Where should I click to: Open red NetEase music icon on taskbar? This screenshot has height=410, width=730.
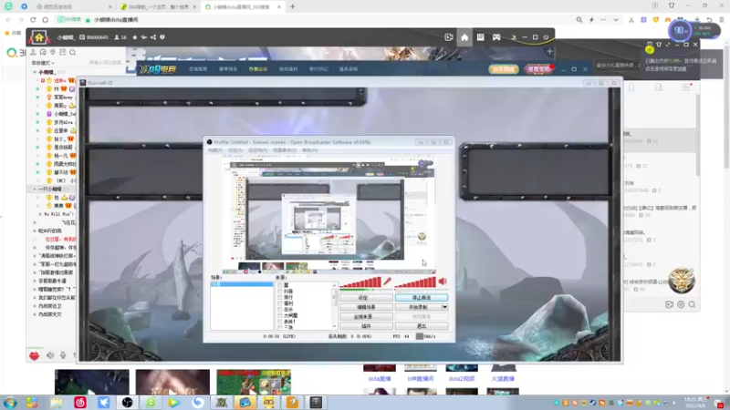click(80, 402)
